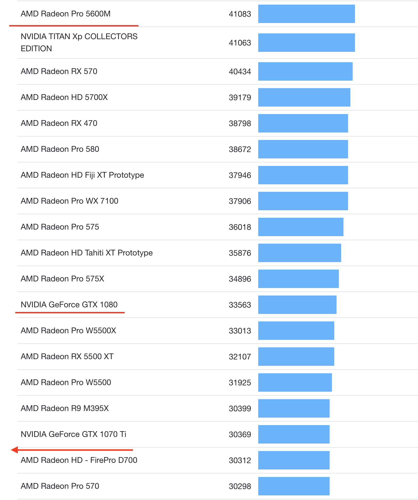
Task: Click the blue bar for GTX 1070 Ti
Action: (294, 434)
